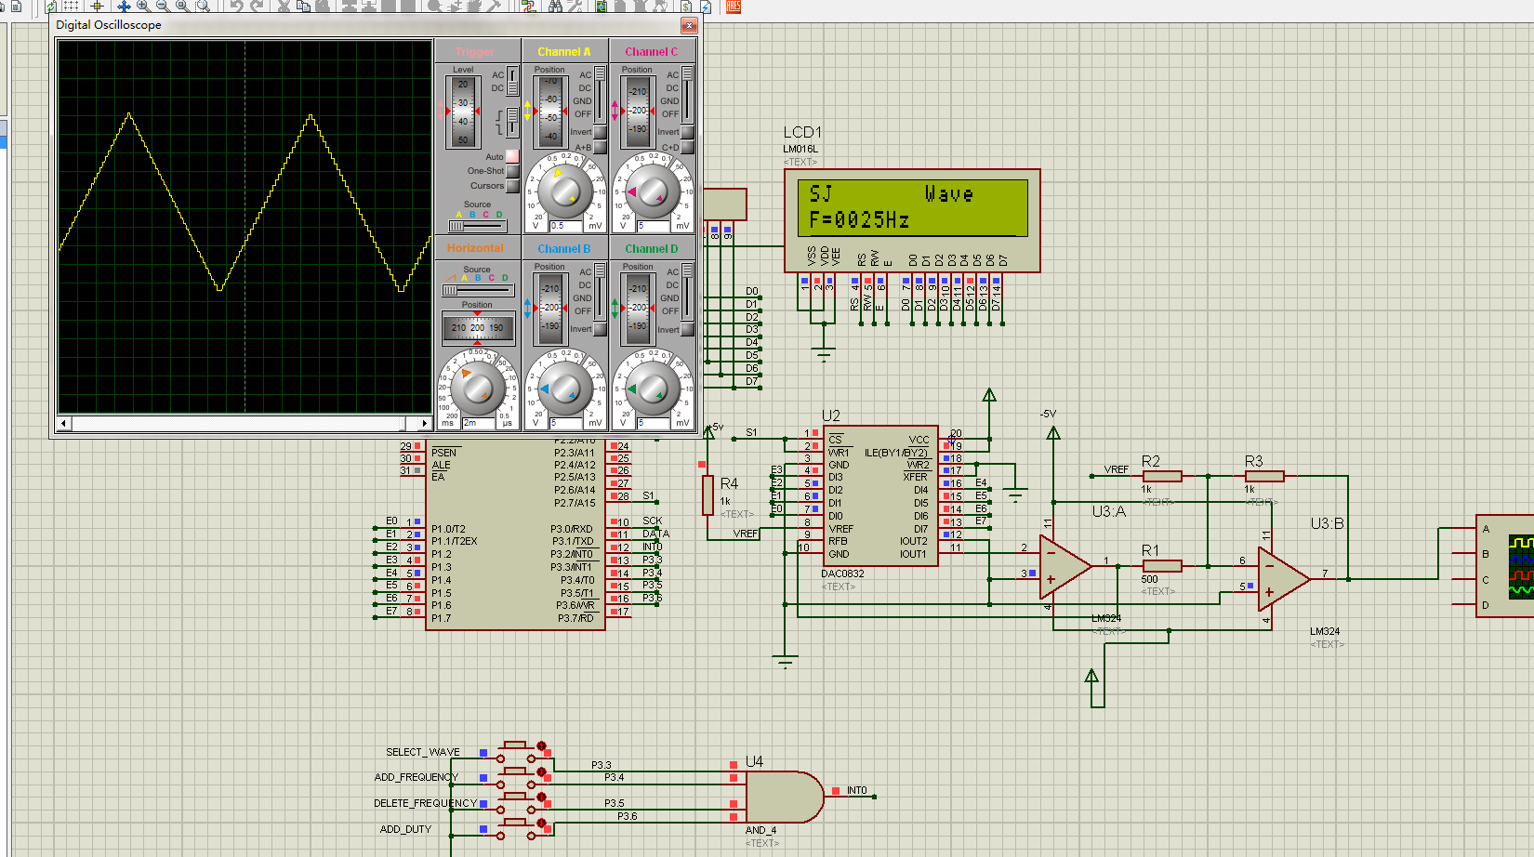Toggle the grid display toolbar icon
The height and width of the screenshot is (857, 1534).
[71, 6]
